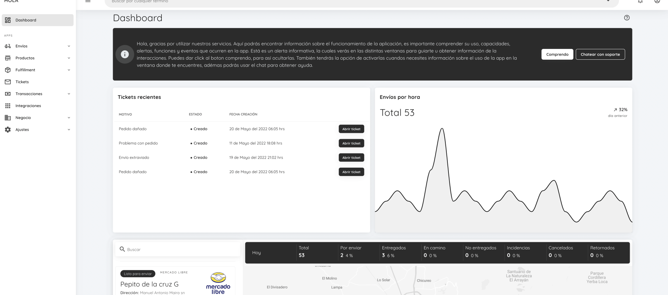Click the Envíos delivery icon
Viewport: 668px width, 295px height.
(8, 46)
